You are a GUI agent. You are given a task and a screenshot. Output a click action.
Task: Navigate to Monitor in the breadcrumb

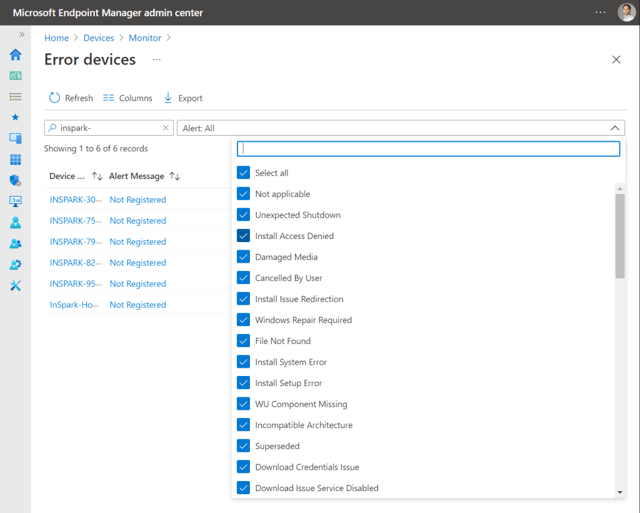tap(145, 38)
